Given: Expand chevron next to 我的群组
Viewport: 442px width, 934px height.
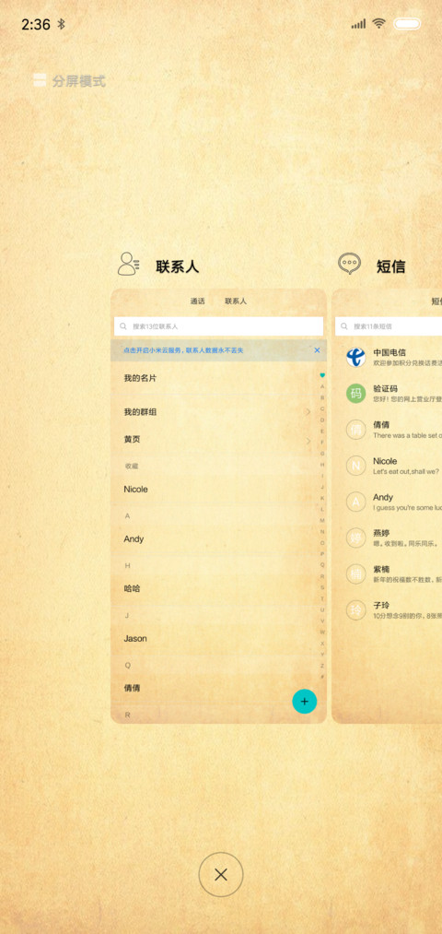Looking at the screenshot, I should click(x=308, y=411).
